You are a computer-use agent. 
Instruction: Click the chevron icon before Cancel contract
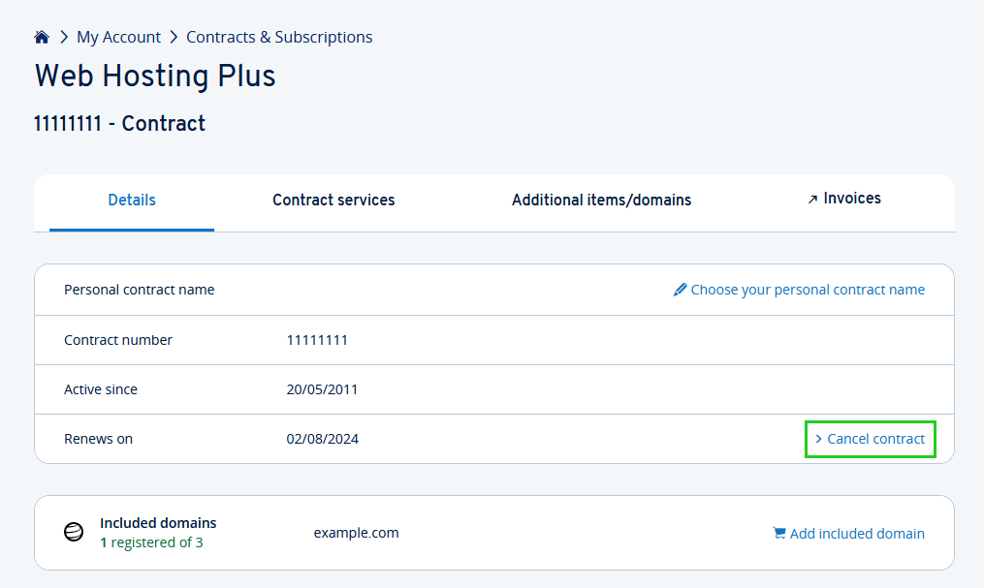click(x=820, y=439)
